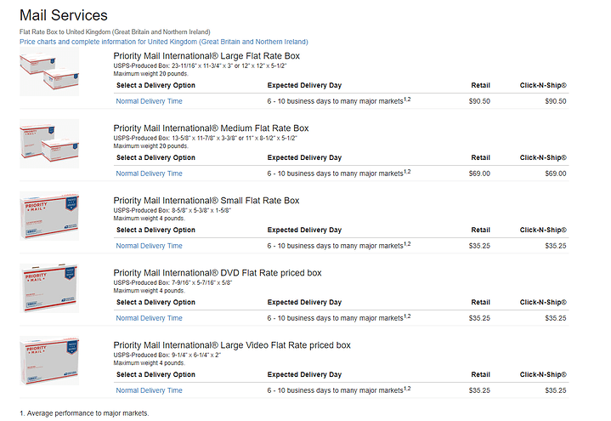Viewport: 611px width, 421px height.
Task: Click the Mail Services page heading
Action: click(x=64, y=15)
